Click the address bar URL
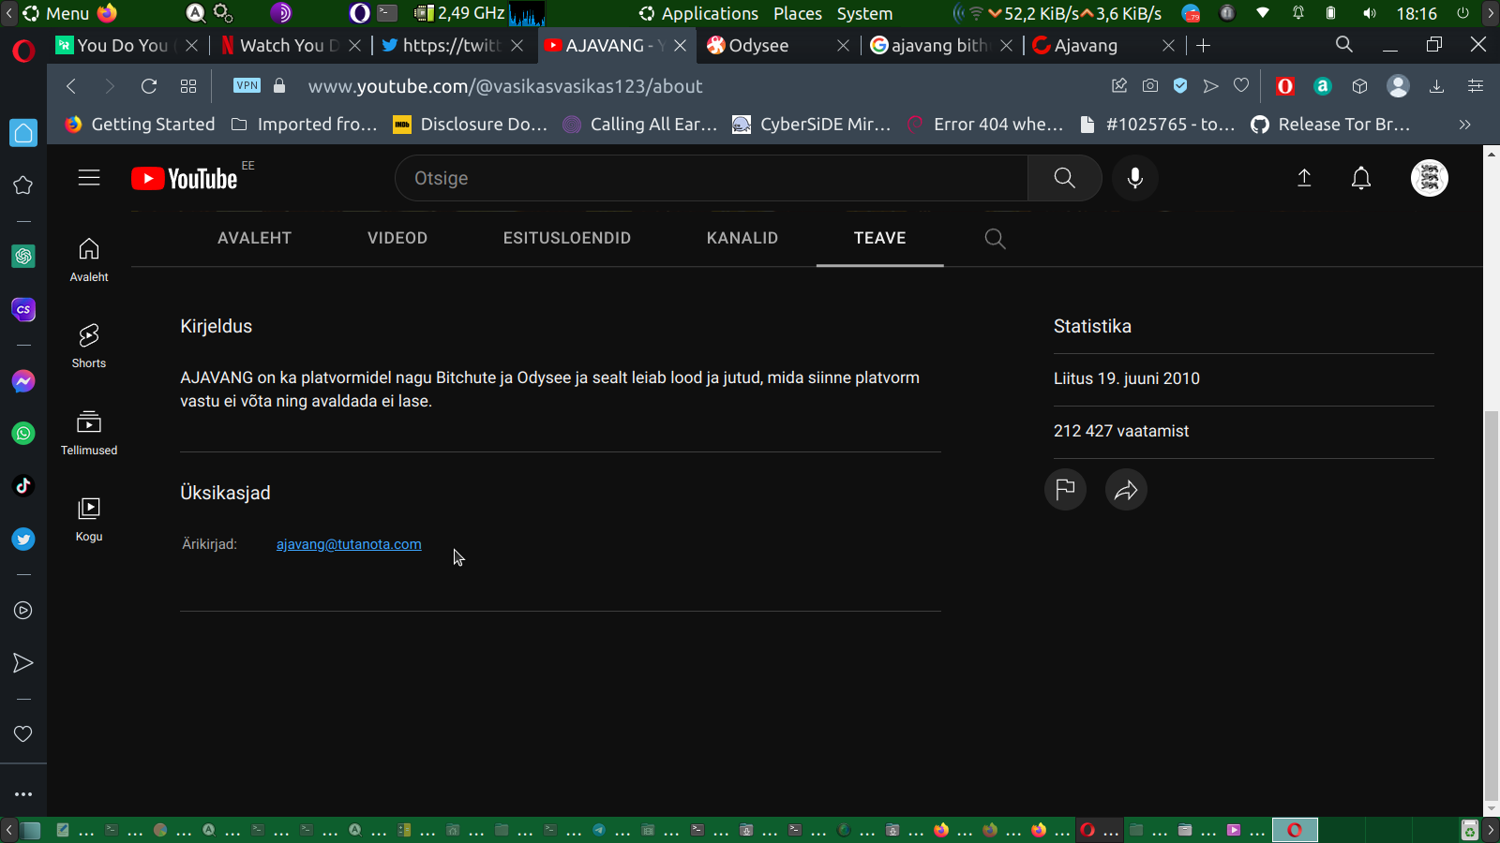 [x=505, y=86]
